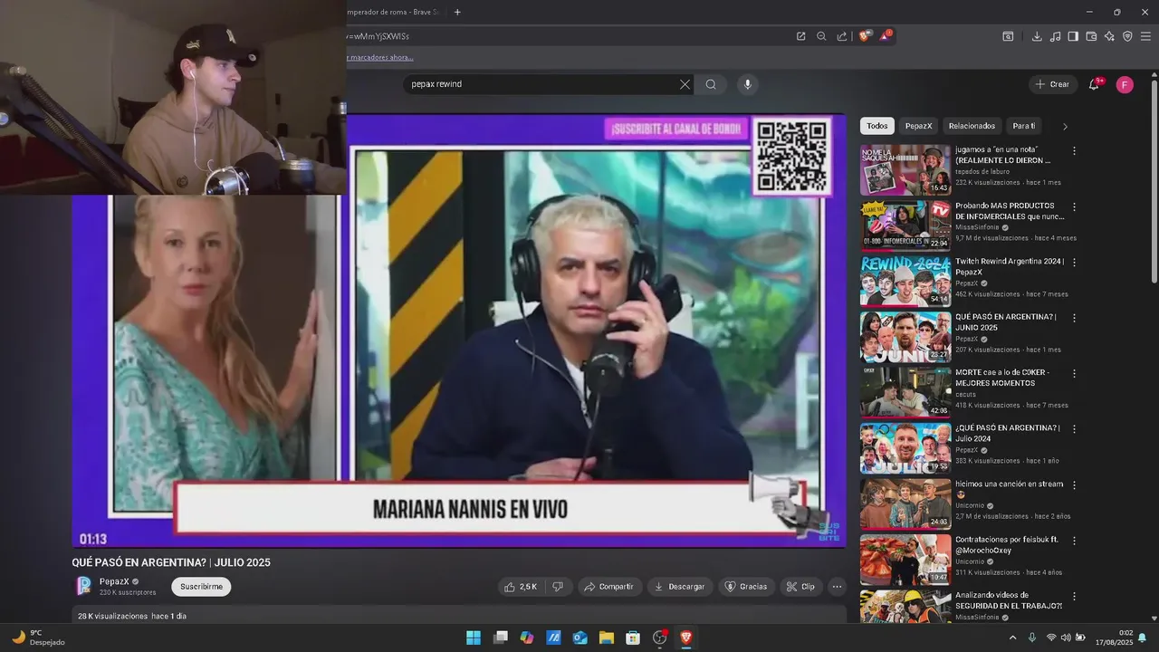Open 'Twitch Rewind Argentina 2024' thumbnail
1159x652 pixels.
click(905, 281)
